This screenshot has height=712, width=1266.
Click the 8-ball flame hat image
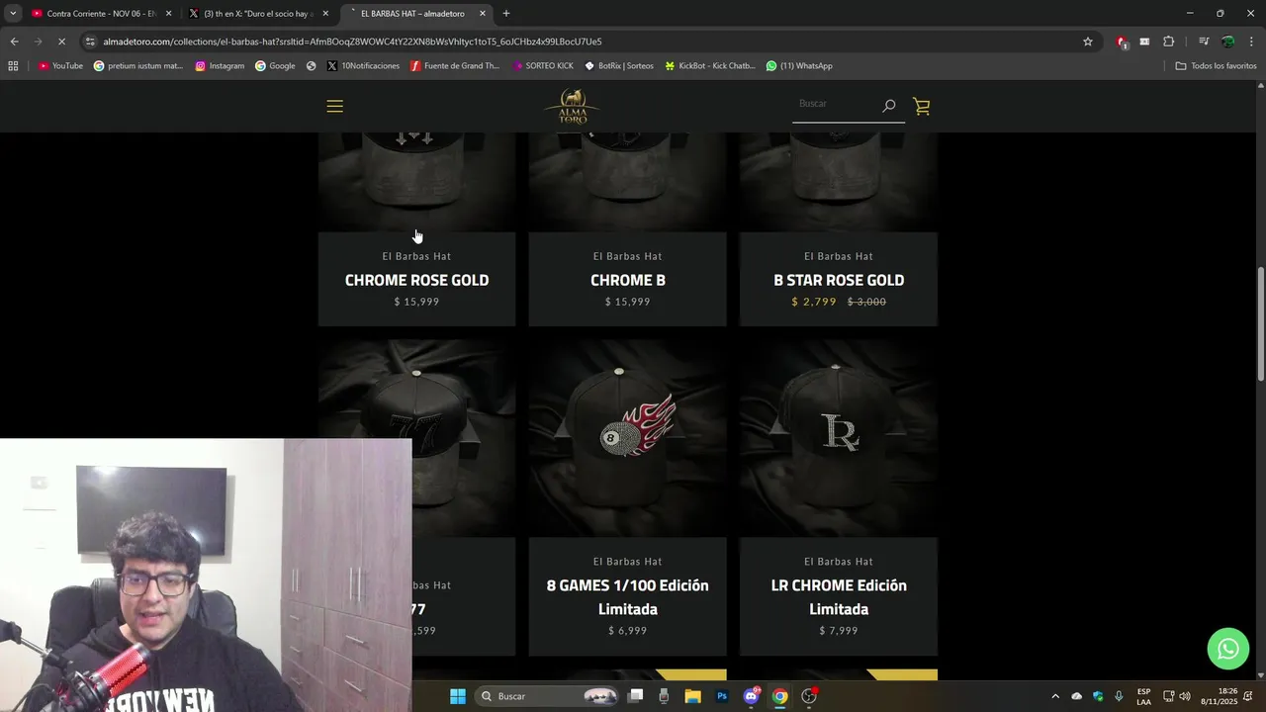click(627, 438)
